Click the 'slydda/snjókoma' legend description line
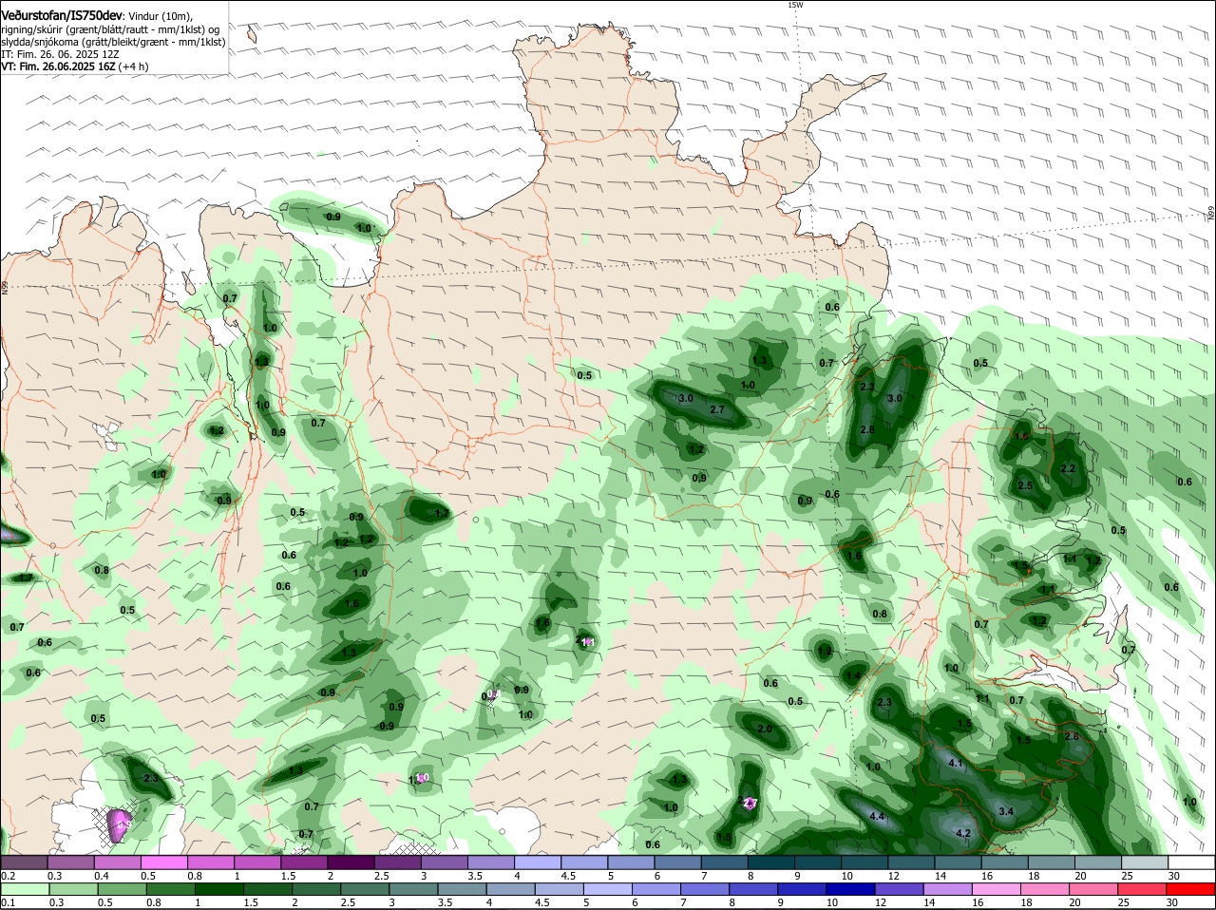 113,42
